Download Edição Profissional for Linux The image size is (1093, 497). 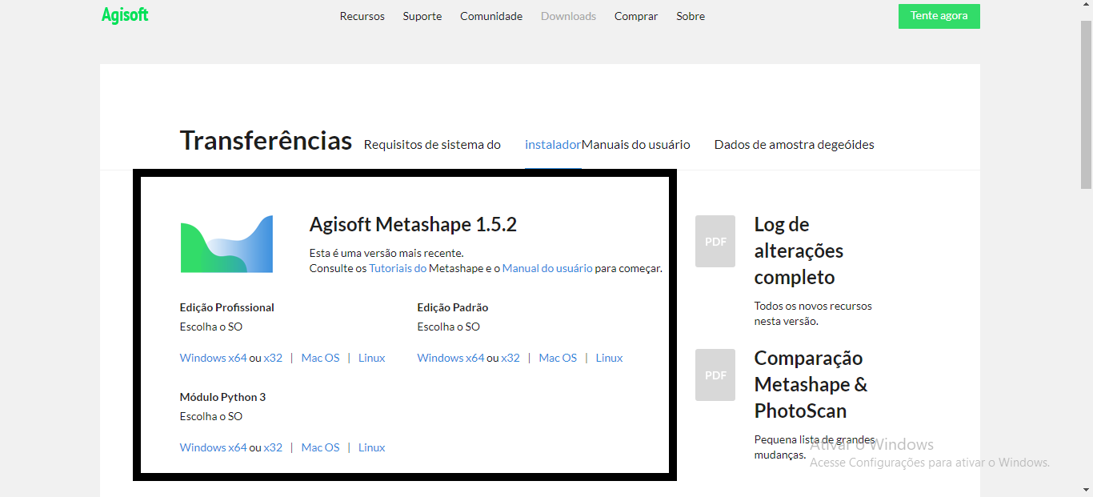tap(371, 358)
